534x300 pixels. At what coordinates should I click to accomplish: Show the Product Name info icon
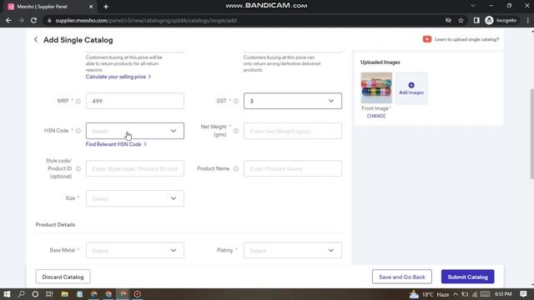(235, 168)
